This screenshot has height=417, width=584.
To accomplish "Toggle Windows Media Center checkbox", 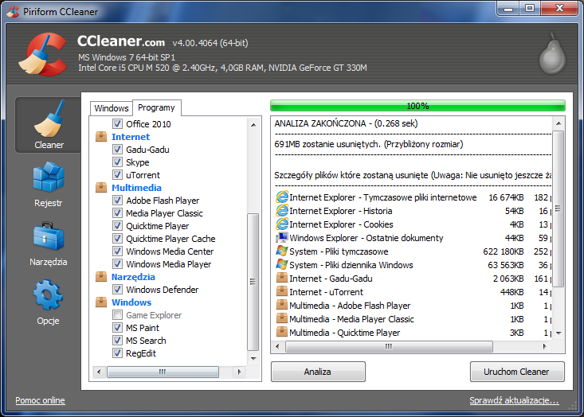I will pyautogui.click(x=117, y=251).
